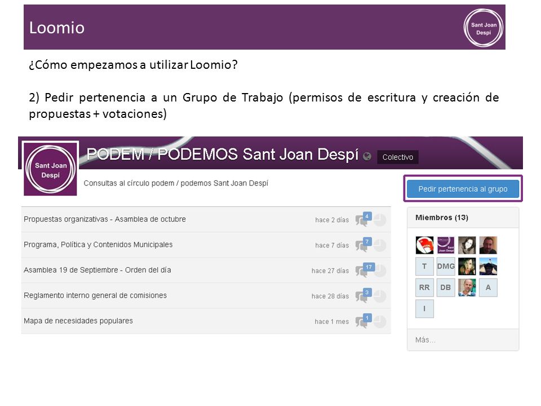The height and width of the screenshot is (406, 541).
Task: Open the comments icon for Propuestas organizativas
Action: point(363,219)
